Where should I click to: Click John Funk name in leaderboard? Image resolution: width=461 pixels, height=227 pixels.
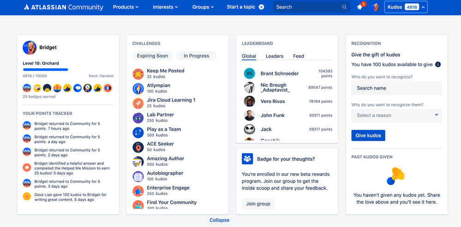273,115
